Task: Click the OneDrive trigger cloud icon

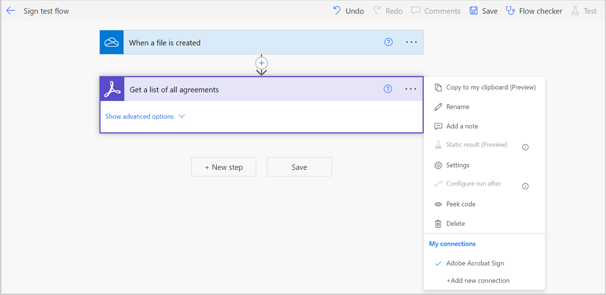Action: point(112,43)
